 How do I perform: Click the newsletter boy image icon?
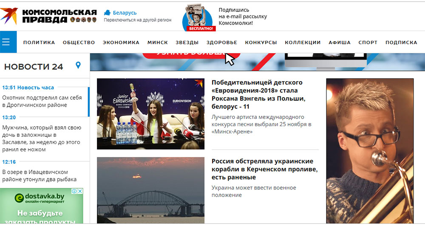pos(198,17)
